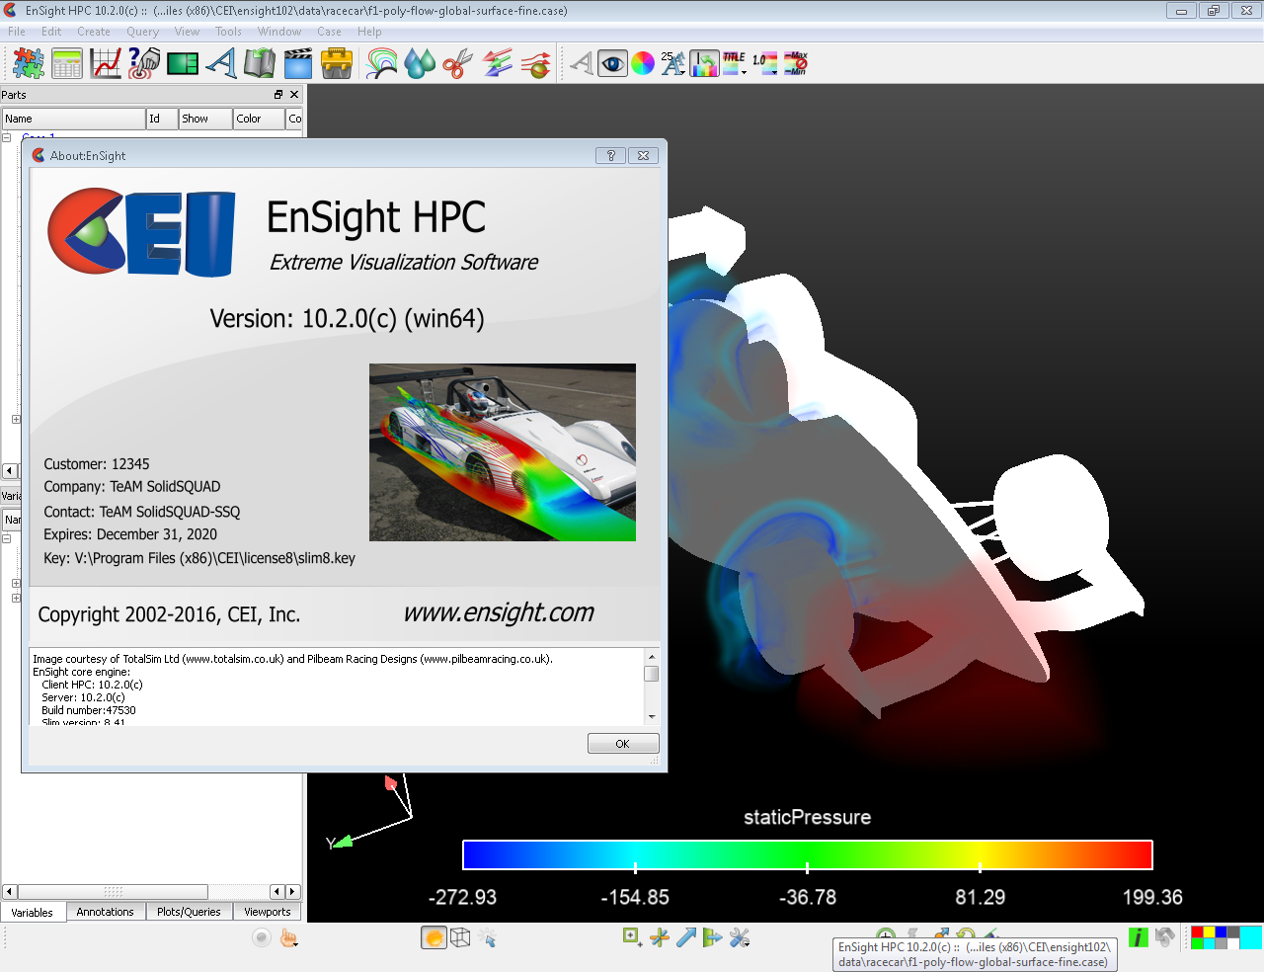Screen dimensions: 1264x972
Task: Close the Parts panel with its X icon
Action: (294, 95)
